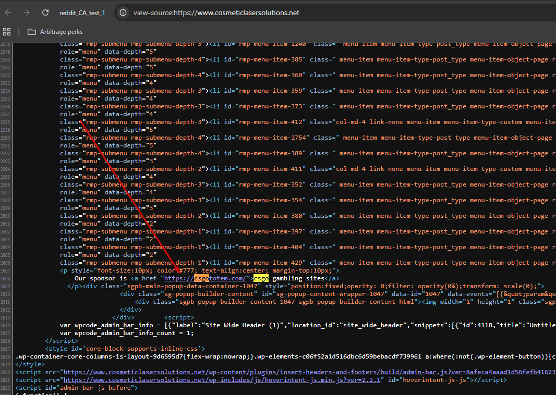
Task: Click the wpcode_admin_bar_info_count variable line
Action: [x=127, y=333]
